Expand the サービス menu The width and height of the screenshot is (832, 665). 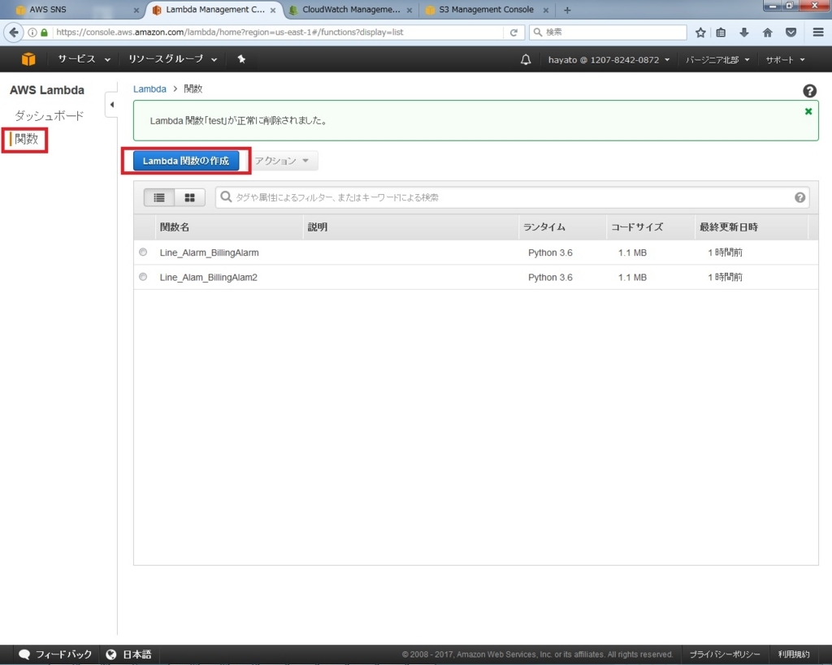coord(84,59)
